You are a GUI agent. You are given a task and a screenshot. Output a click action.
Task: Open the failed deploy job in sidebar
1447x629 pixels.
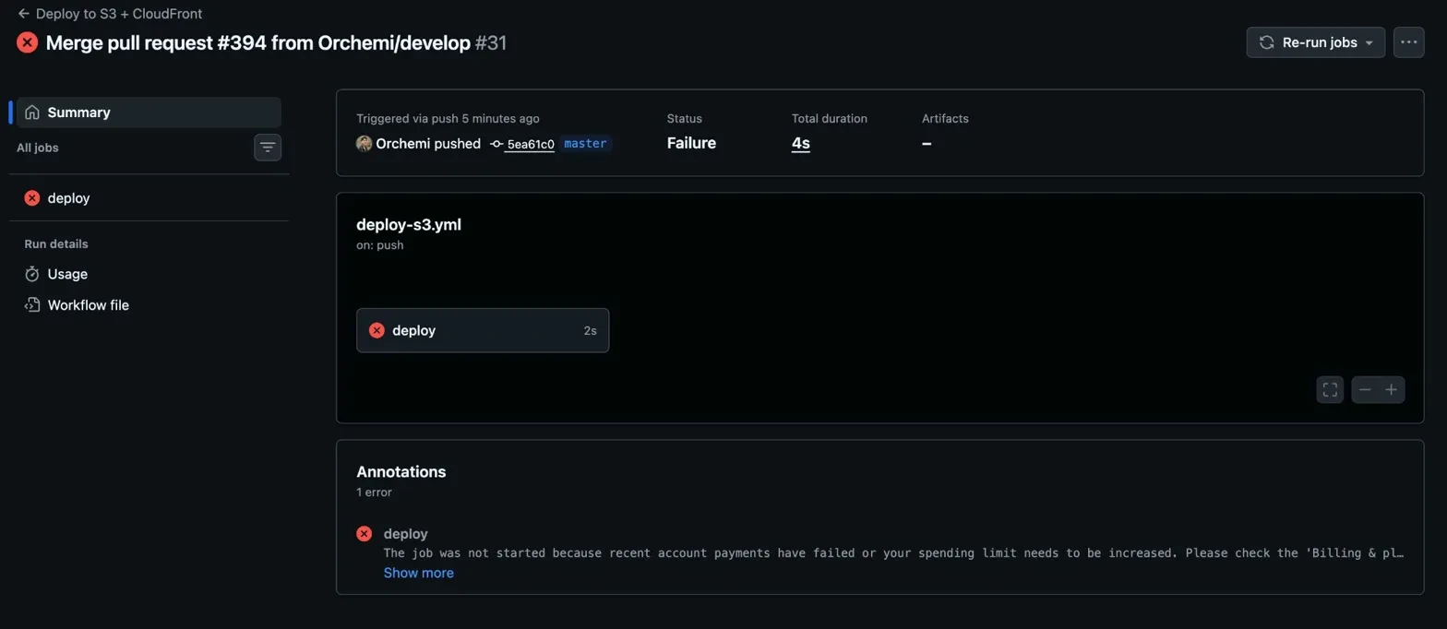point(149,197)
